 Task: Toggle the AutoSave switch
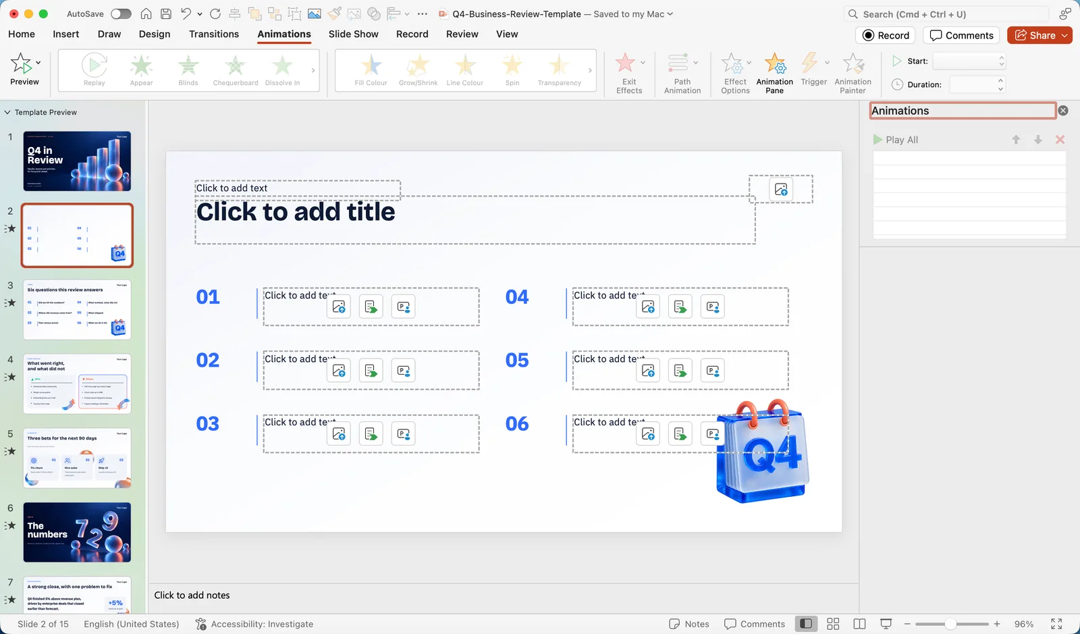tap(121, 14)
